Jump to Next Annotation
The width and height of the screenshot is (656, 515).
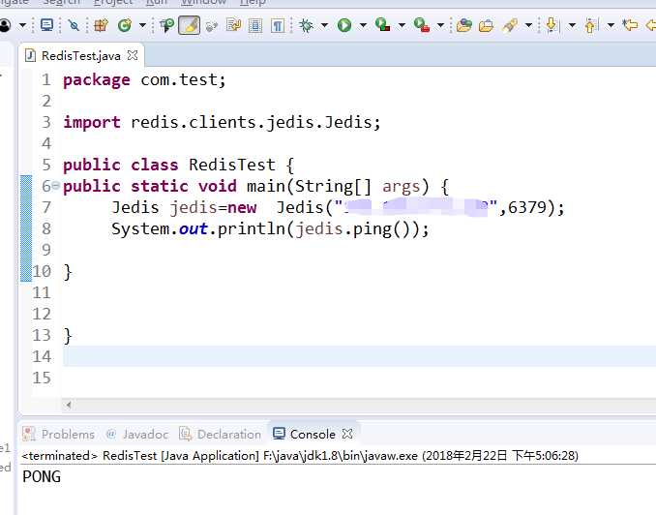(552, 25)
